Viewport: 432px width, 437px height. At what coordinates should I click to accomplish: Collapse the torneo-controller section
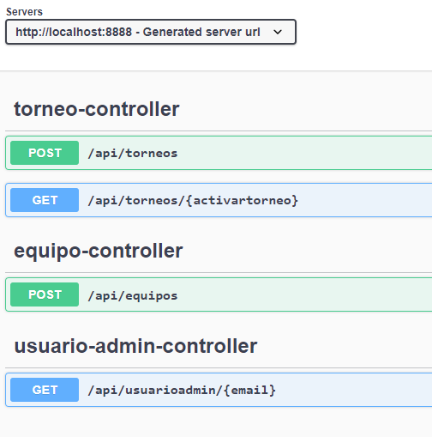coord(97,109)
